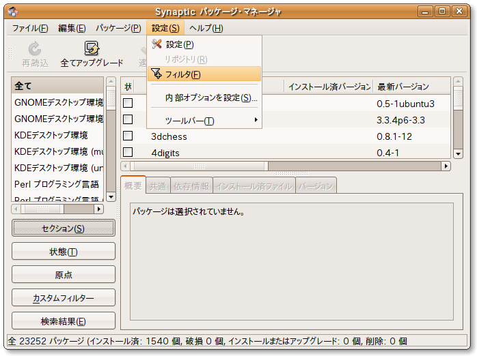Switch to the 依存情報 tab
The height and width of the screenshot is (356, 477).
point(191,186)
